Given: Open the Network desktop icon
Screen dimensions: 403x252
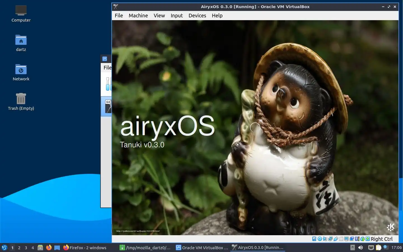Looking at the screenshot, I should (x=21, y=73).
